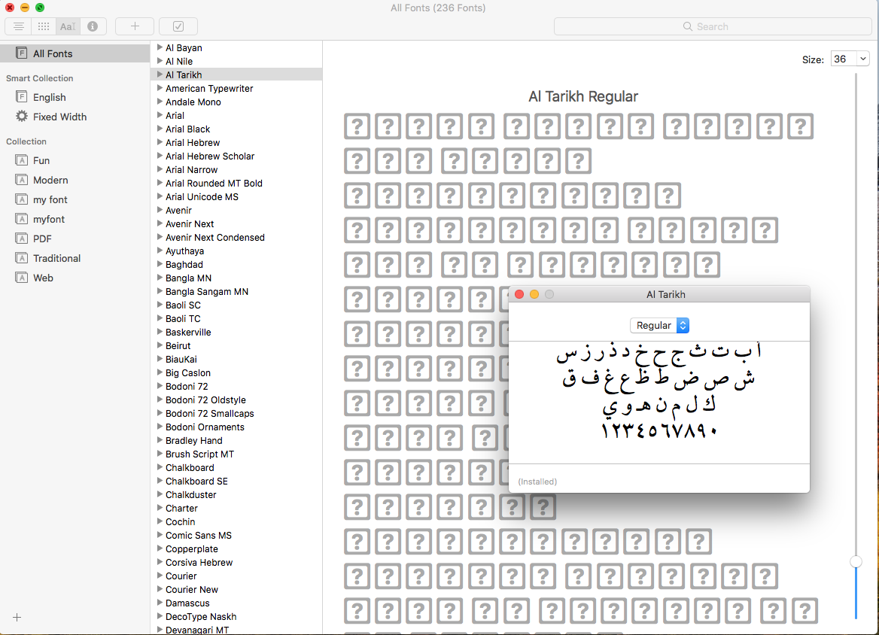Select Arial Black in font list
Viewport: 879px width, 635px height.
pos(188,129)
